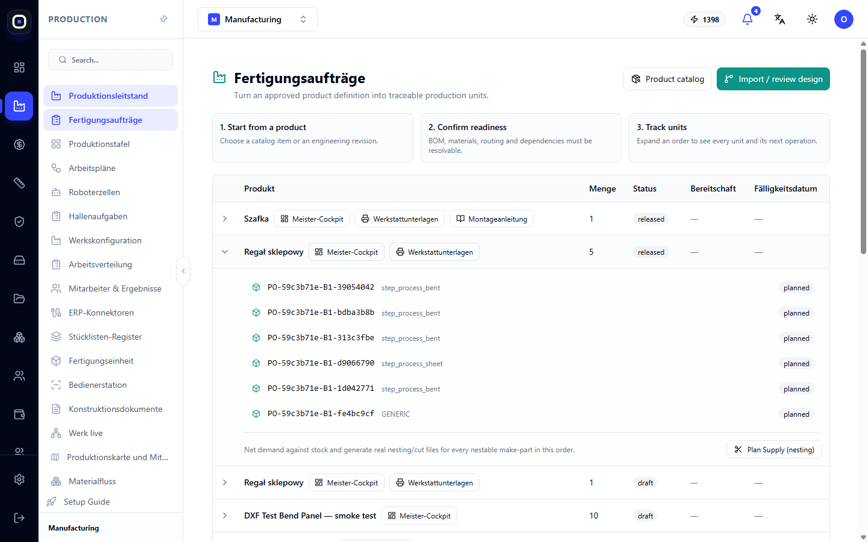868x542 pixels.
Task: Open the users icon in left rail
Action: pyautogui.click(x=19, y=376)
